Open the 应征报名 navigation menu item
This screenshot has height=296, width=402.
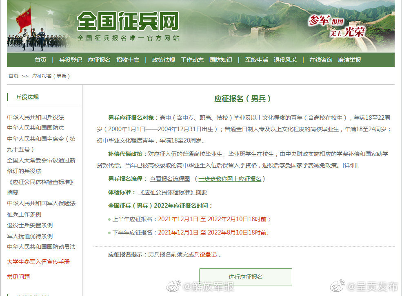click(x=99, y=59)
